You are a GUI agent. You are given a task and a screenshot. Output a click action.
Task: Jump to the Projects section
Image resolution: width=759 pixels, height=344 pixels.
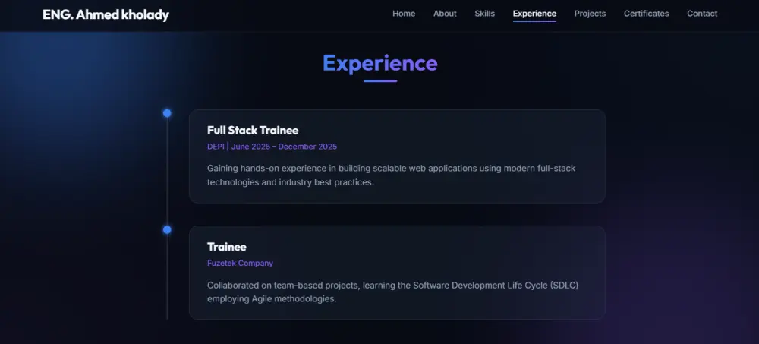tap(590, 14)
